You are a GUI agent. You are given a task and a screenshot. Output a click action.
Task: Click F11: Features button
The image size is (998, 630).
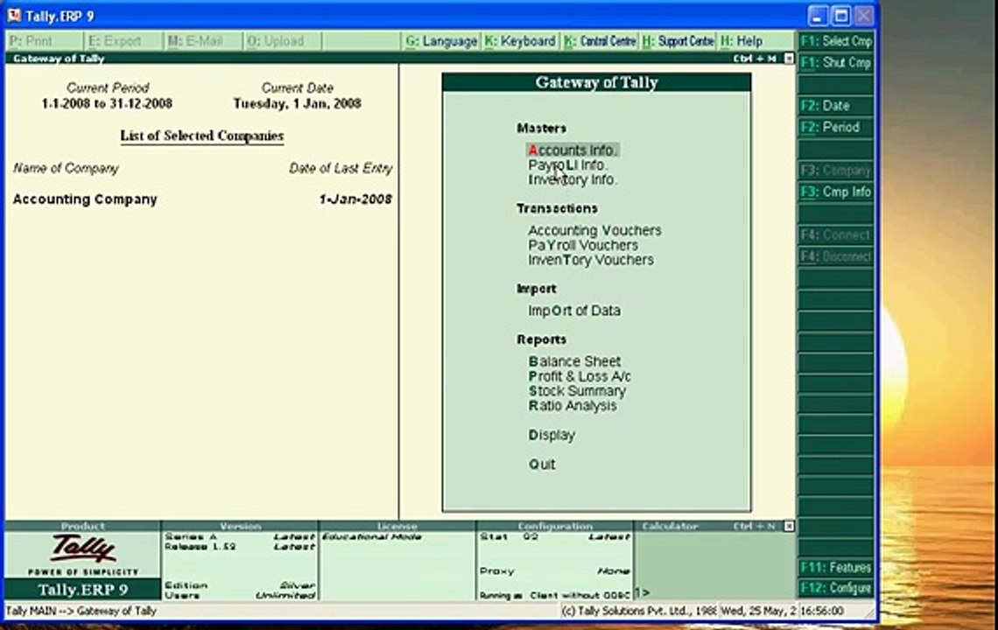pyautogui.click(x=836, y=567)
